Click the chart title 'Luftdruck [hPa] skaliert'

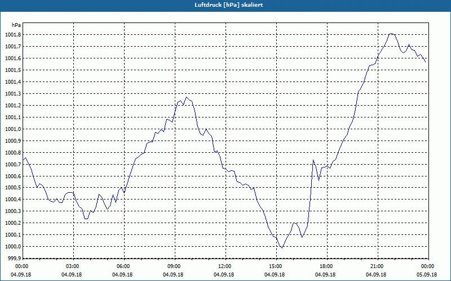coord(229,5)
